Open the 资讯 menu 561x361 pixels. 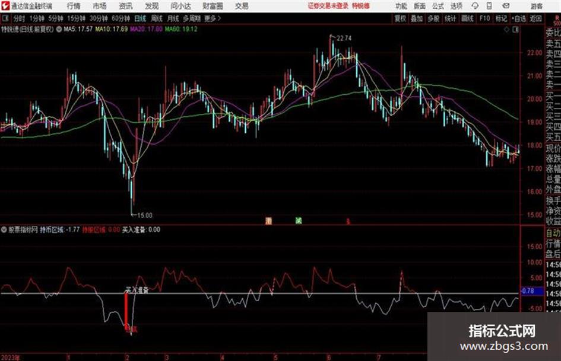[x=126, y=6]
